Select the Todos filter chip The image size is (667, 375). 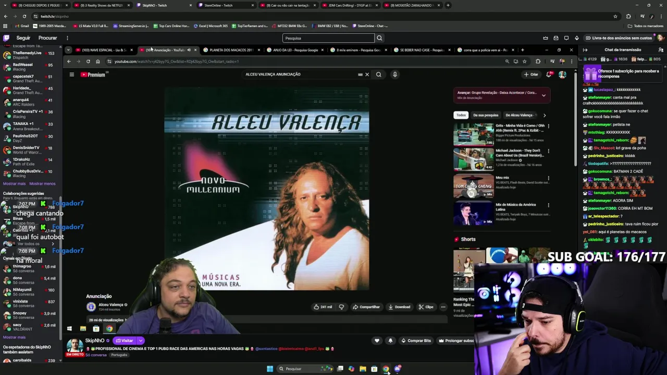point(461,115)
